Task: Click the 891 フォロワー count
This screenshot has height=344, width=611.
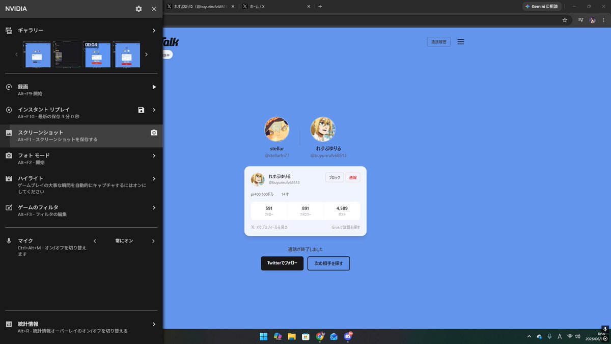Action: [x=305, y=211]
